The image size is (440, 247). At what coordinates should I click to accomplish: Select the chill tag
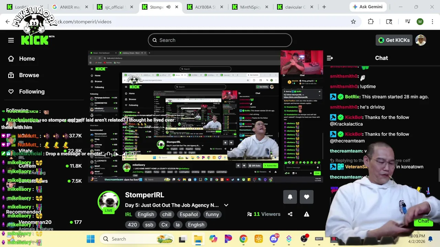pos(167,214)
